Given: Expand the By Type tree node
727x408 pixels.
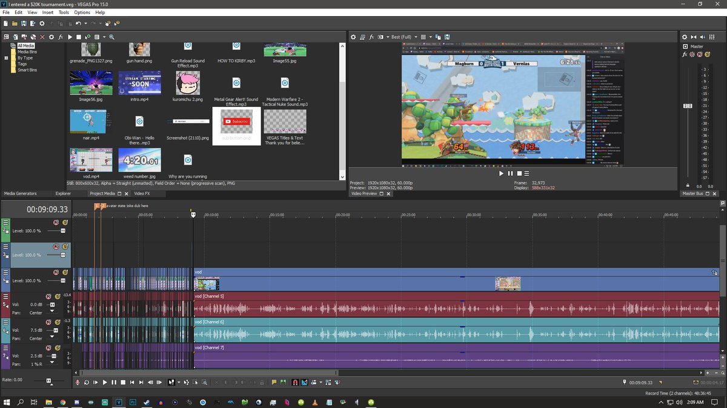Looking at the screenshot, I should pos(6,58).
